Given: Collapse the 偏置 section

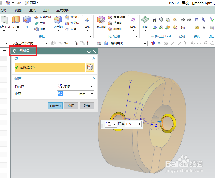Looking at the screenshot, I should click(x=94, y=78).
